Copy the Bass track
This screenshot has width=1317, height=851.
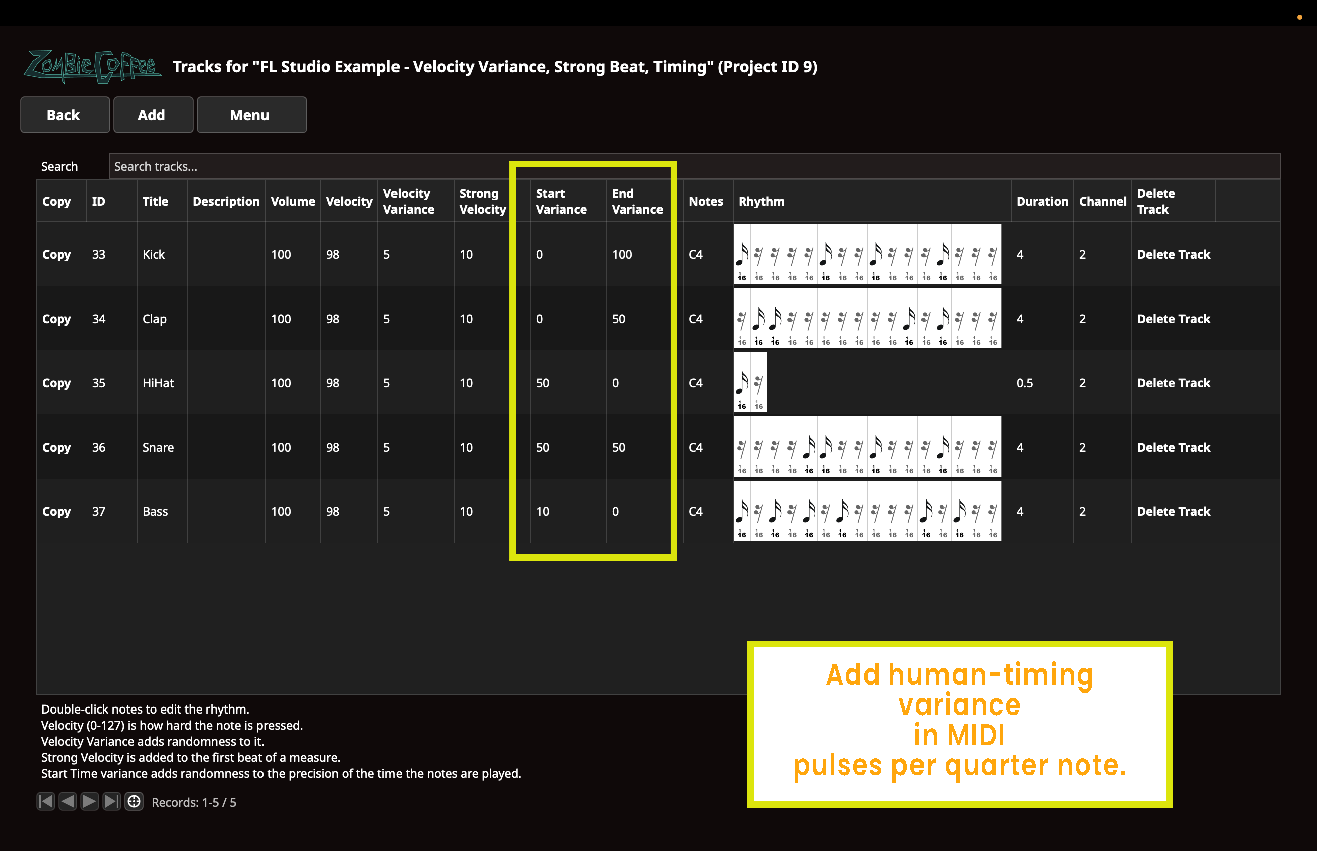coord(56,511)
